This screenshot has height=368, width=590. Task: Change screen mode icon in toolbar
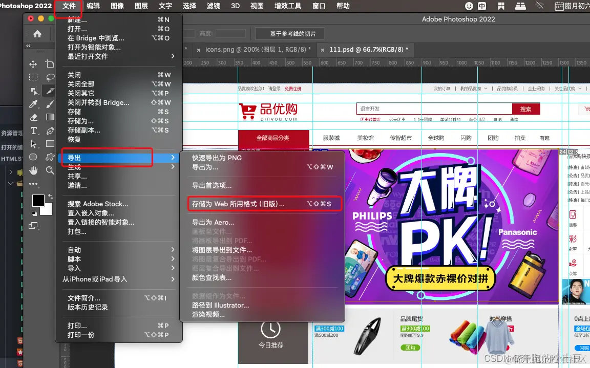[x=33, y=226]
